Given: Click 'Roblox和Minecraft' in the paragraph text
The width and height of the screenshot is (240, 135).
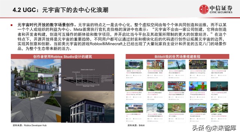Looking at the screenshot, I should coord(106,44).
